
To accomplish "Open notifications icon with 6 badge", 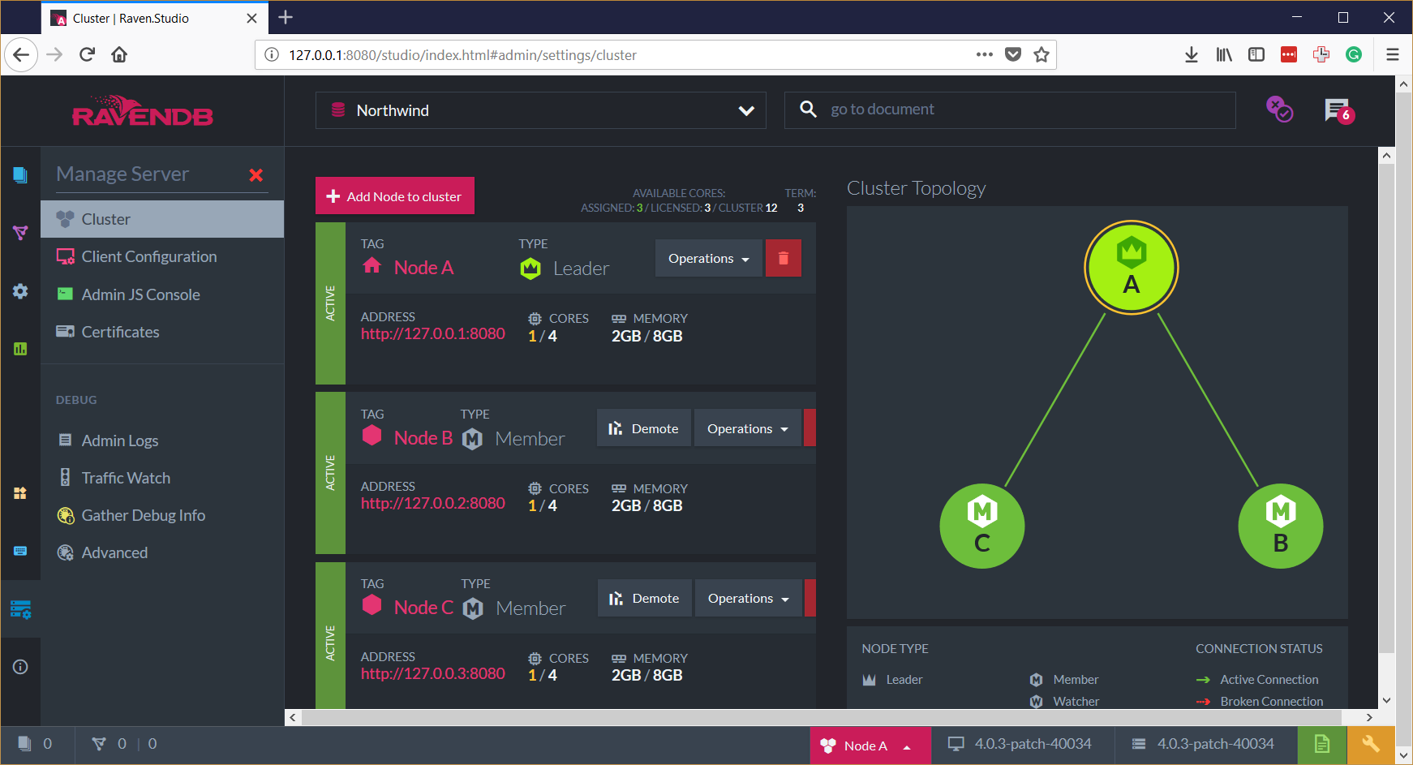I will pos(1338,110).
